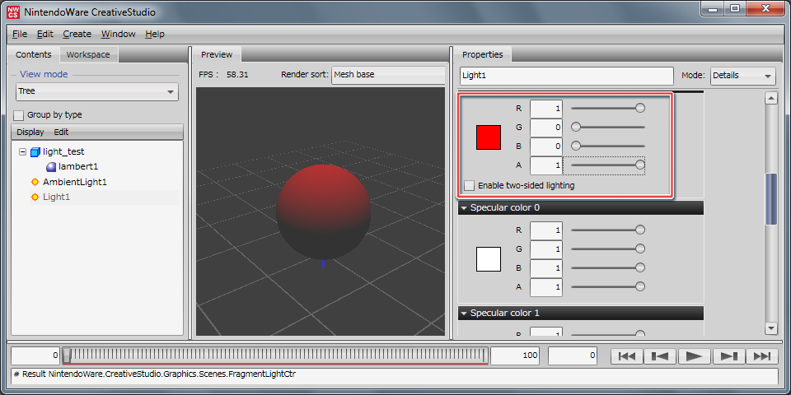Viewport: 791px width, 395px height.
Task: Click the AmbientLight1 light icon
Action: click(x=35, y=182)
